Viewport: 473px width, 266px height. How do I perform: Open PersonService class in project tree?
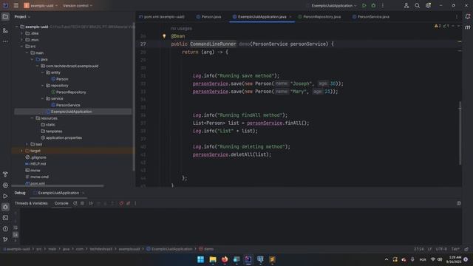click(x=66, y=105)
